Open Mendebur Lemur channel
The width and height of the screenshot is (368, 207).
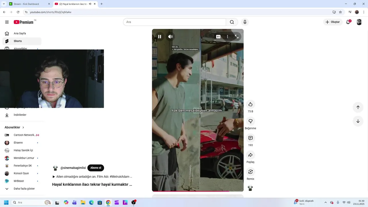click(x=22, y=158)
